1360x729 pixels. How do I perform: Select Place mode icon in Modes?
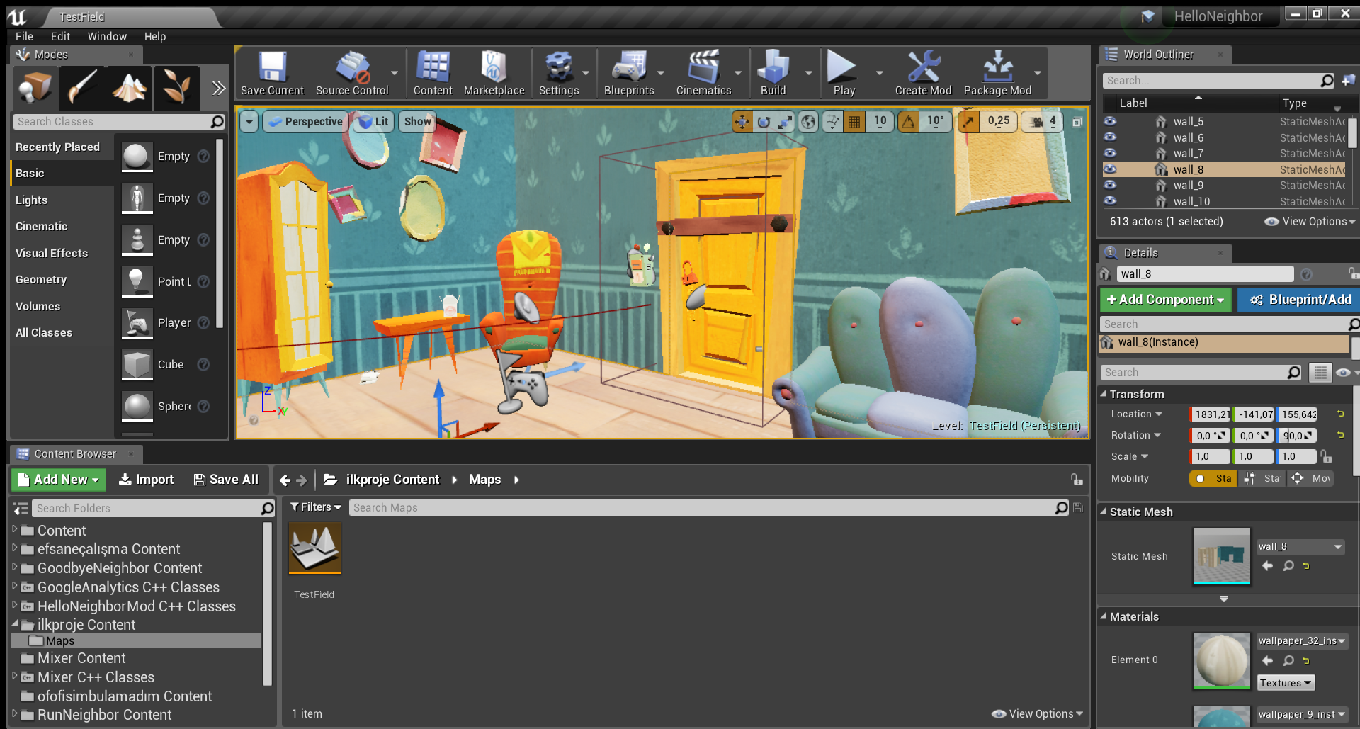[35, 88]
